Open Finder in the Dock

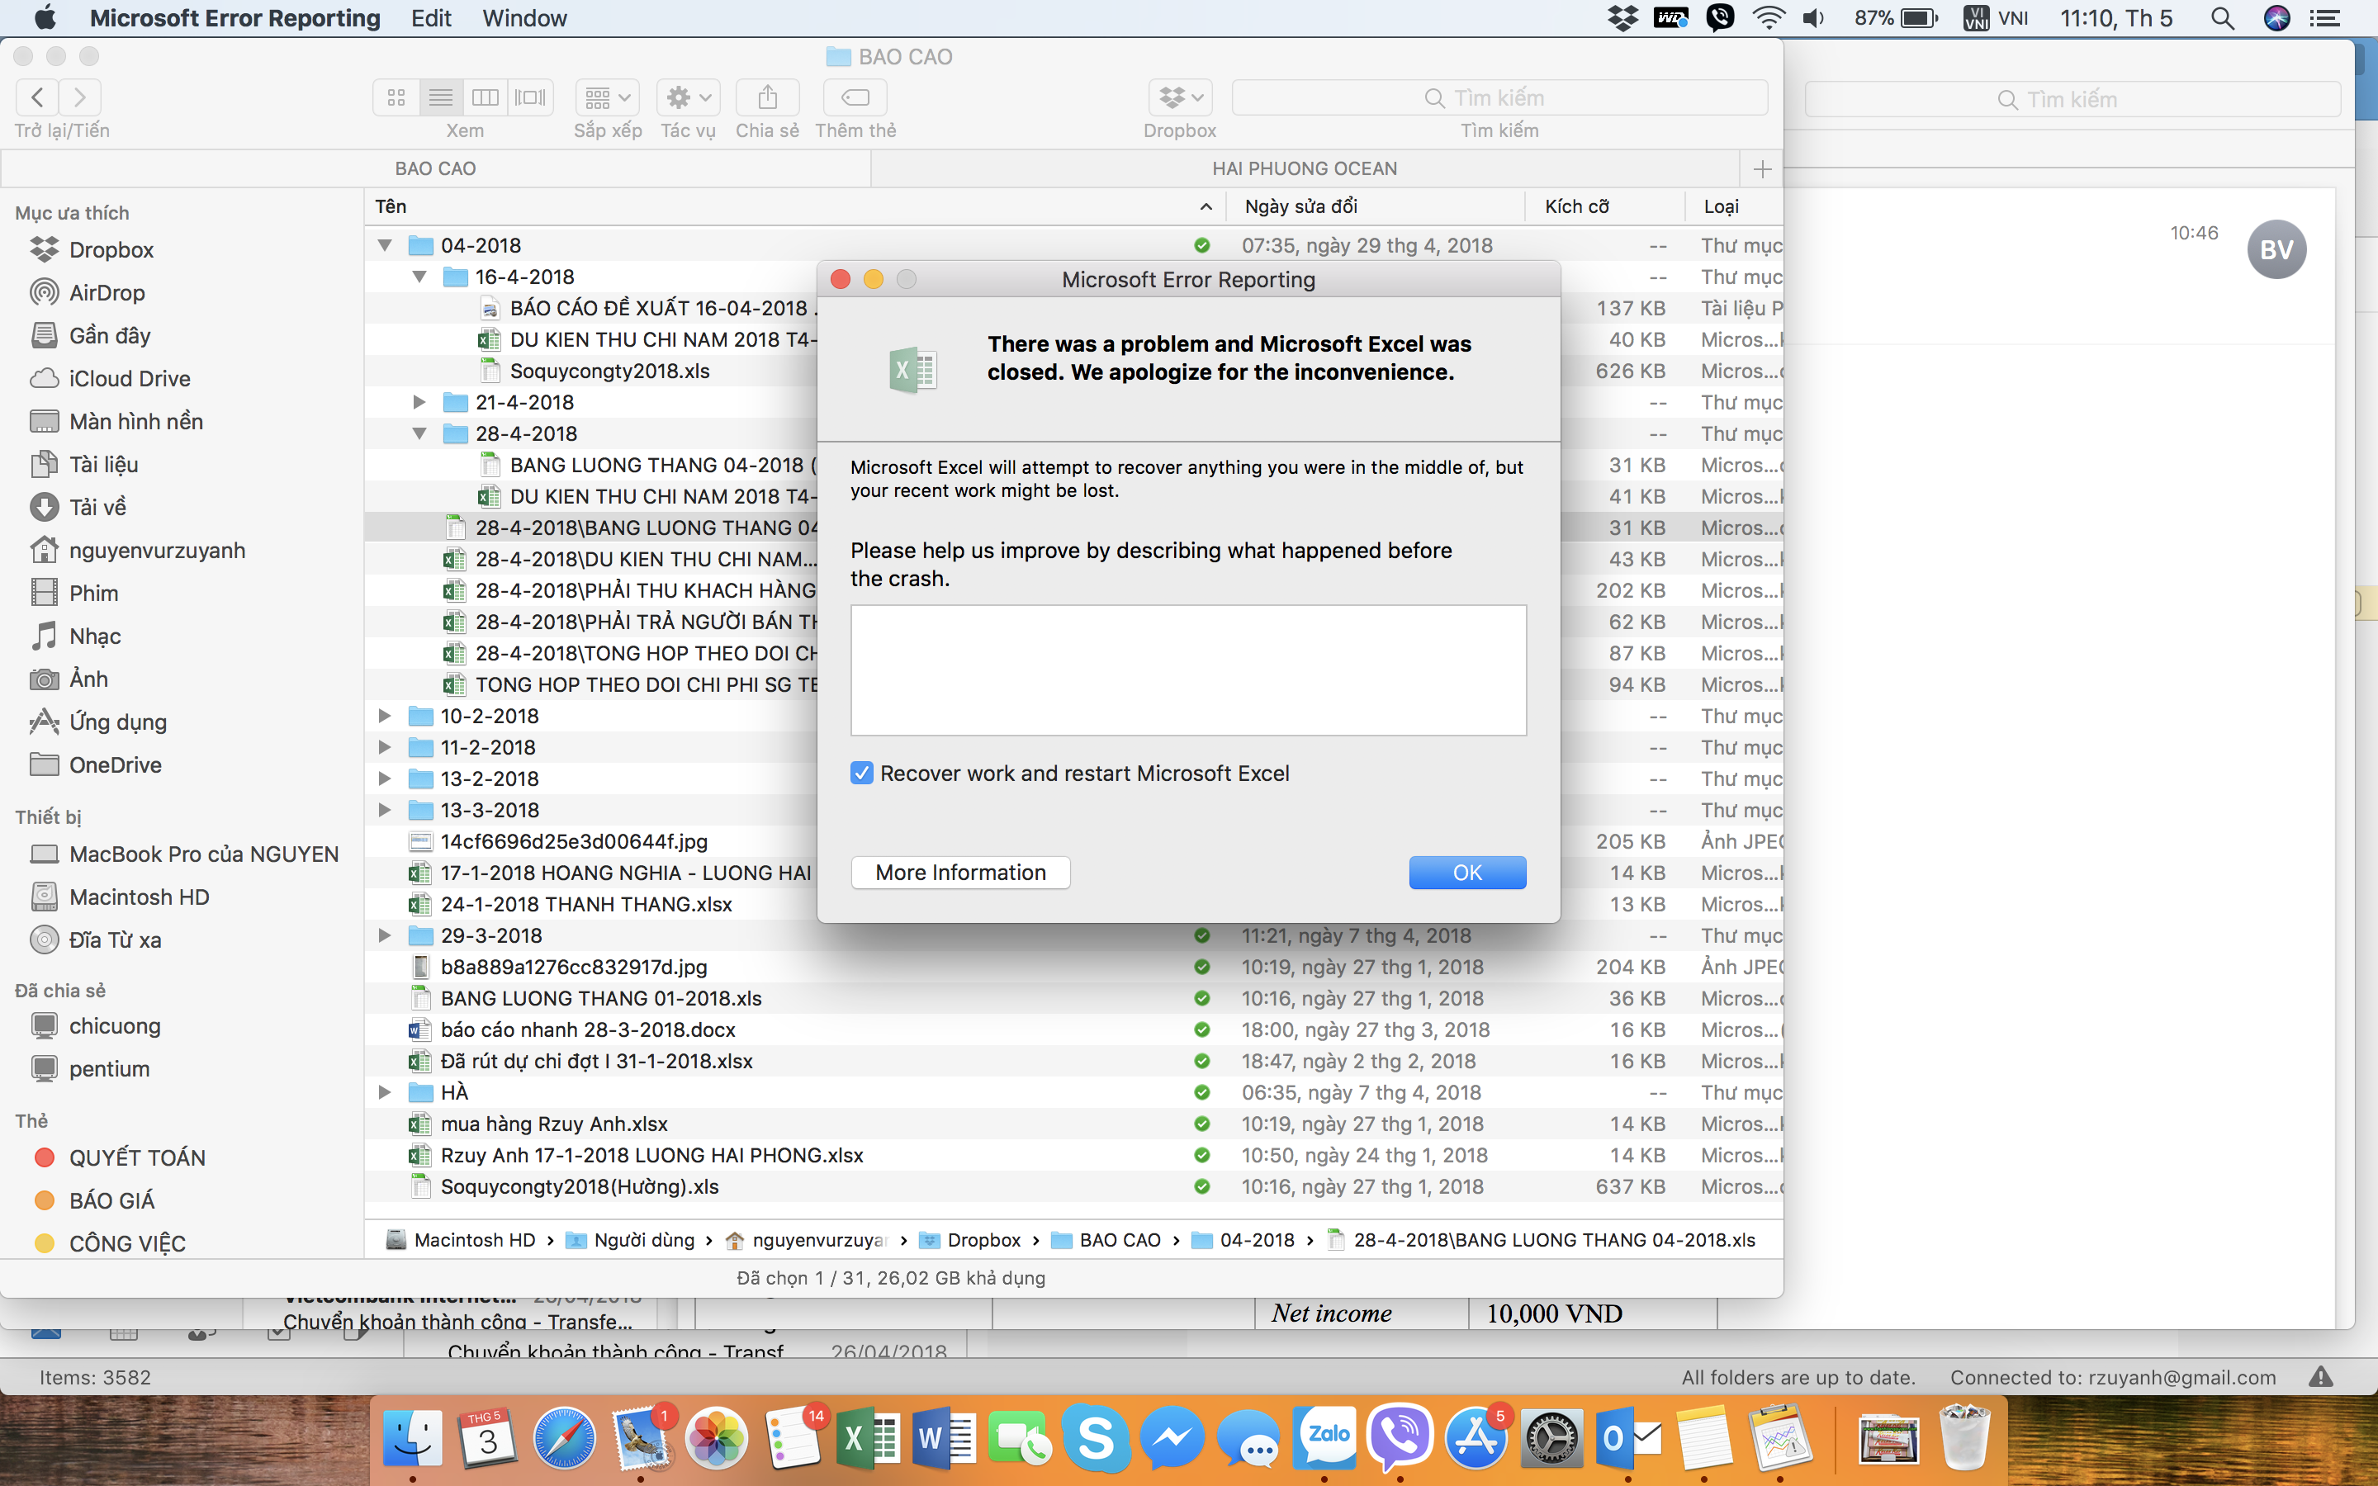(413, 1438)
